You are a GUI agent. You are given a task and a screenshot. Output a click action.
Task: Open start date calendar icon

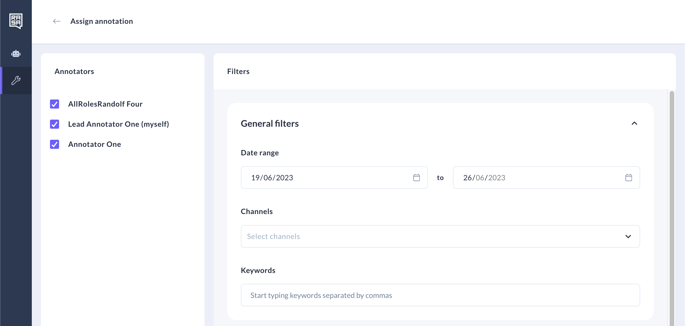pyautogui.click(x=416, y=178)
